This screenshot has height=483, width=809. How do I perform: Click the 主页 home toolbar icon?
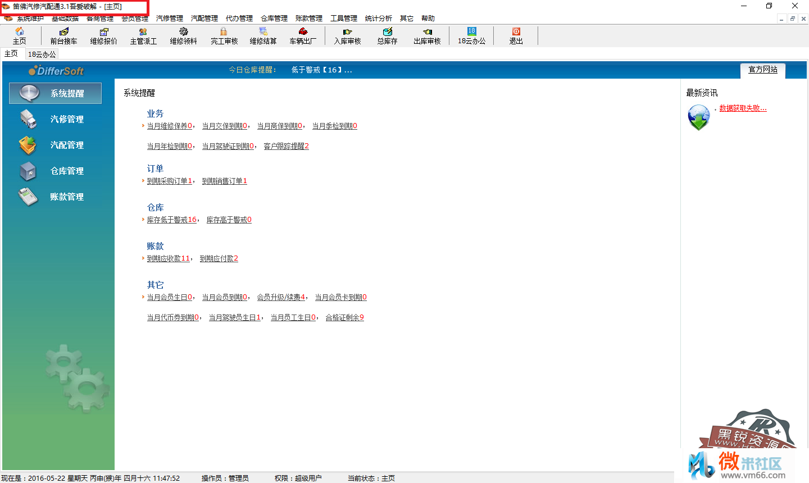pos(20,36)
